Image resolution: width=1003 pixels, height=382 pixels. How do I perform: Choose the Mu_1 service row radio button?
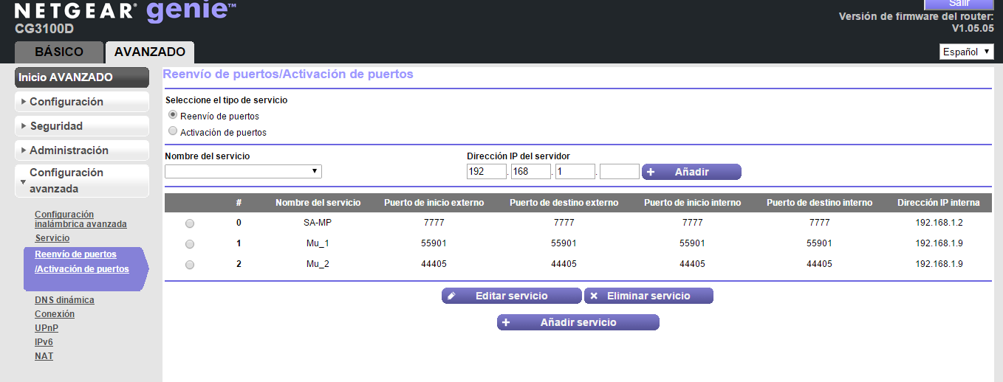tap(190, 244)
